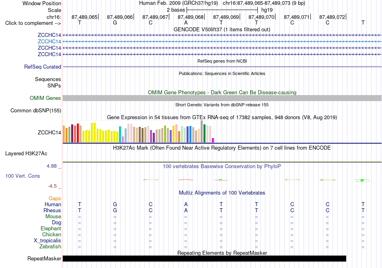
Task: Open the 'GENCODE V50lift37 (1 items filtered out)' title
Action: (222, 29)
